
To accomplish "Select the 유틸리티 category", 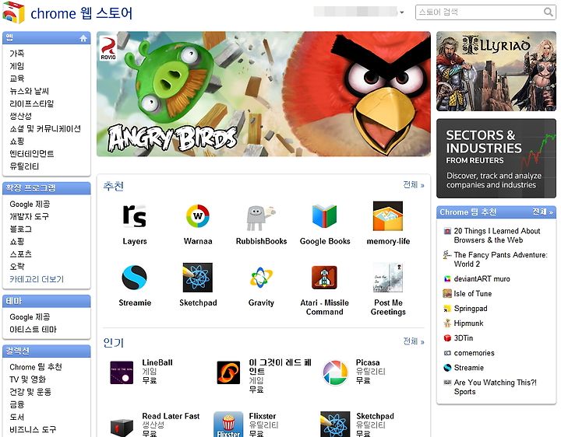I will click(24, 166).
